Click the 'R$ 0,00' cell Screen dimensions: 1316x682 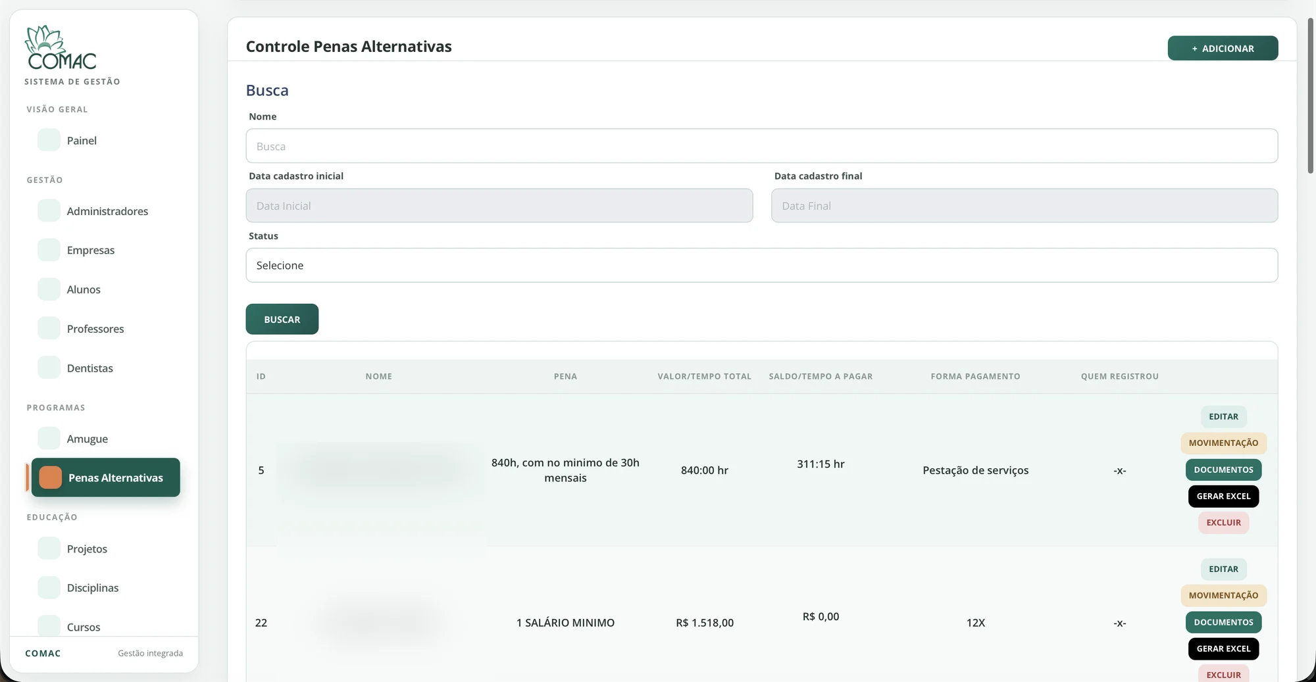pos(821,616)
